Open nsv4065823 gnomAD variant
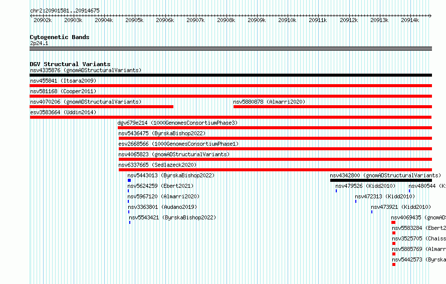Screen dimensions: 446x284 (x=174, y=154)
